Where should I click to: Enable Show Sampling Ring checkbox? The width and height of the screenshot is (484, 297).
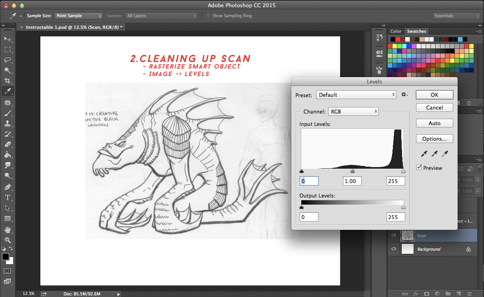point(208,16)
